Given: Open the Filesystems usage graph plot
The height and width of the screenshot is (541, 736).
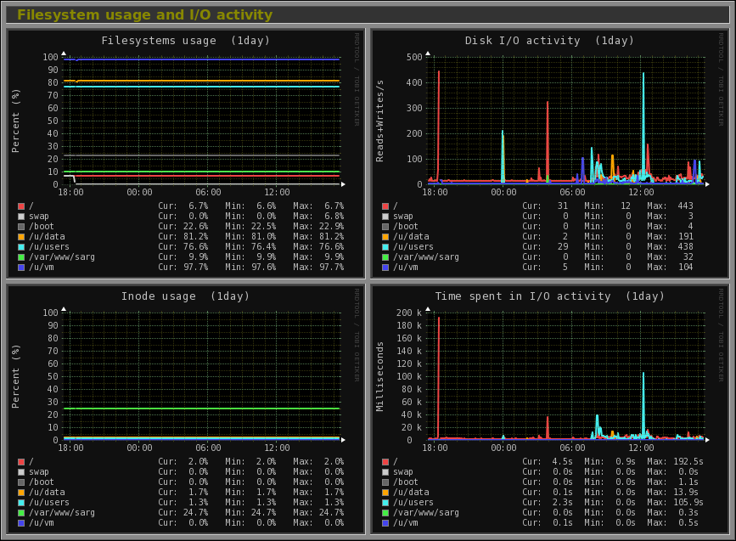Looking at the screenshot, I should click(x=202, y=121).
